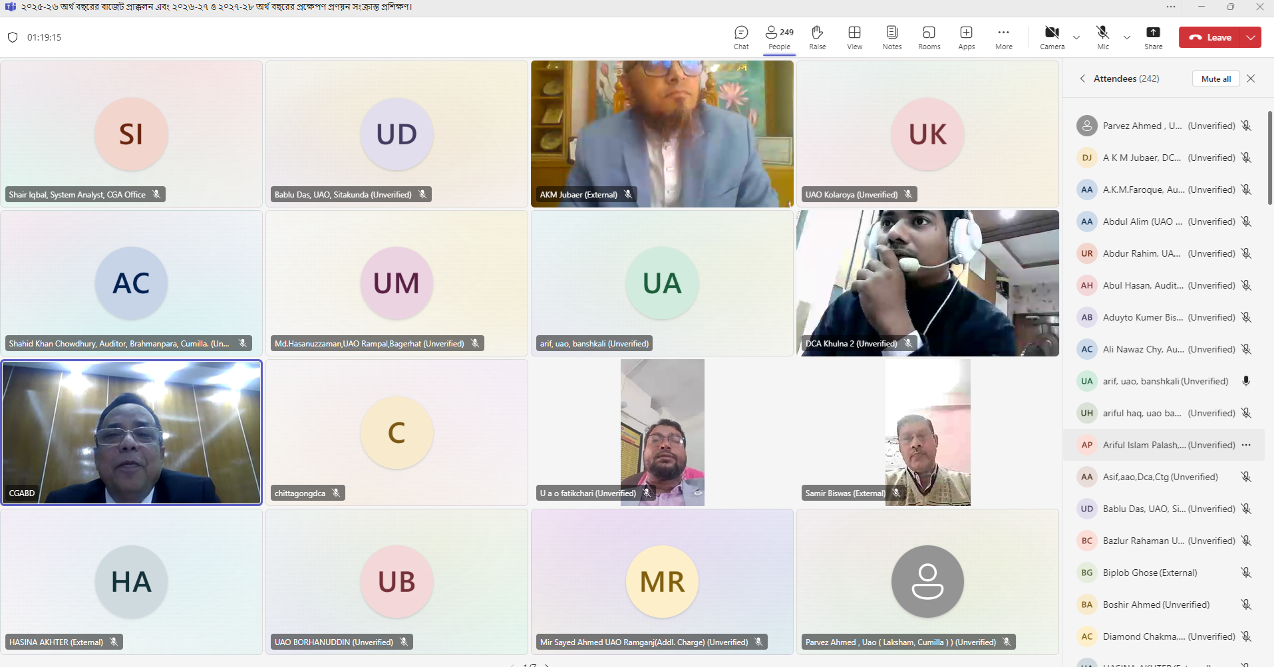Select CGABD video tile
The height and width of the screenshot is (667, 1274).
tap(132, 432)
